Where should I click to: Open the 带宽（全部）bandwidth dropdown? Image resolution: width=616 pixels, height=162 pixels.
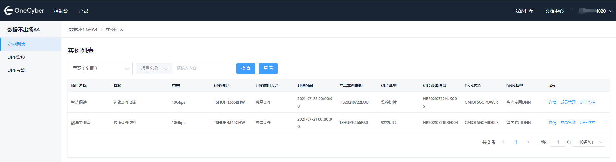point(100,68)
